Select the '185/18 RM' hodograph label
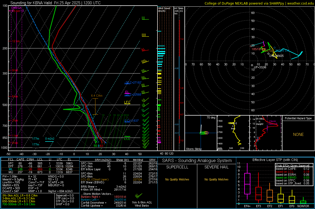The width and height of the screenshot is (315, 209). [258, 49]
